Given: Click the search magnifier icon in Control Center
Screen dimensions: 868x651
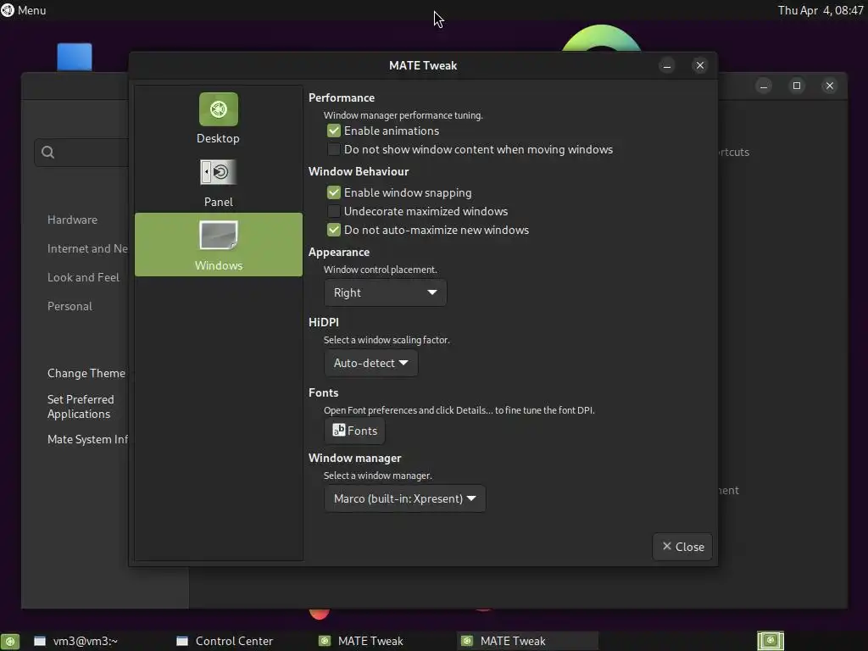Looking at the screenshot, I should point(48,153).
